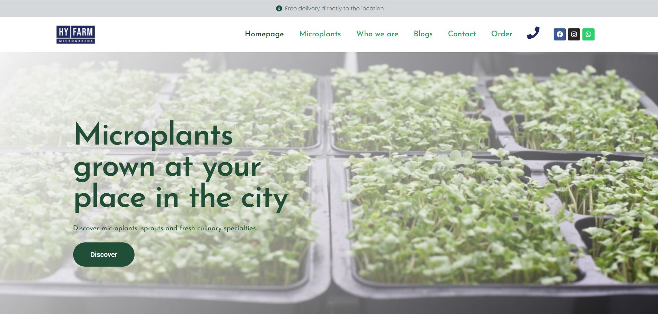Open the Blogs section
This screenshot has height=314, width=658.
[x=423, y=34]
